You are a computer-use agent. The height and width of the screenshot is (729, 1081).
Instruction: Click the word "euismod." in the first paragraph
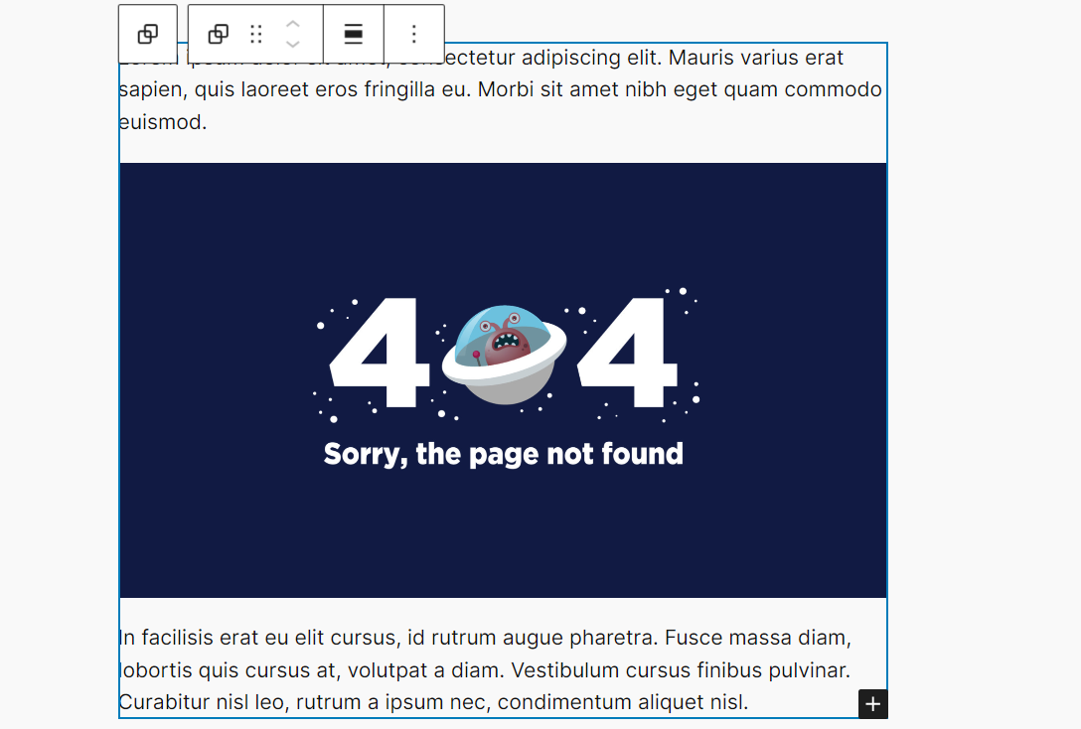tap(163, 122)
